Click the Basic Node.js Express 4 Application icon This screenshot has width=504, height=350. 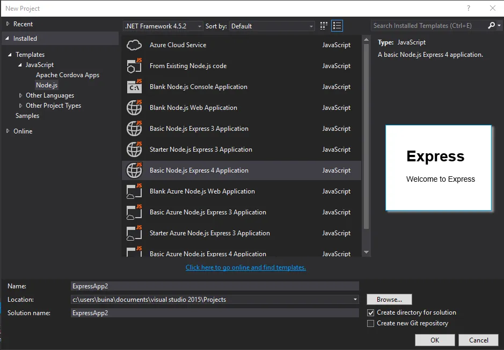pyautogui.click(x=134, y=170)
